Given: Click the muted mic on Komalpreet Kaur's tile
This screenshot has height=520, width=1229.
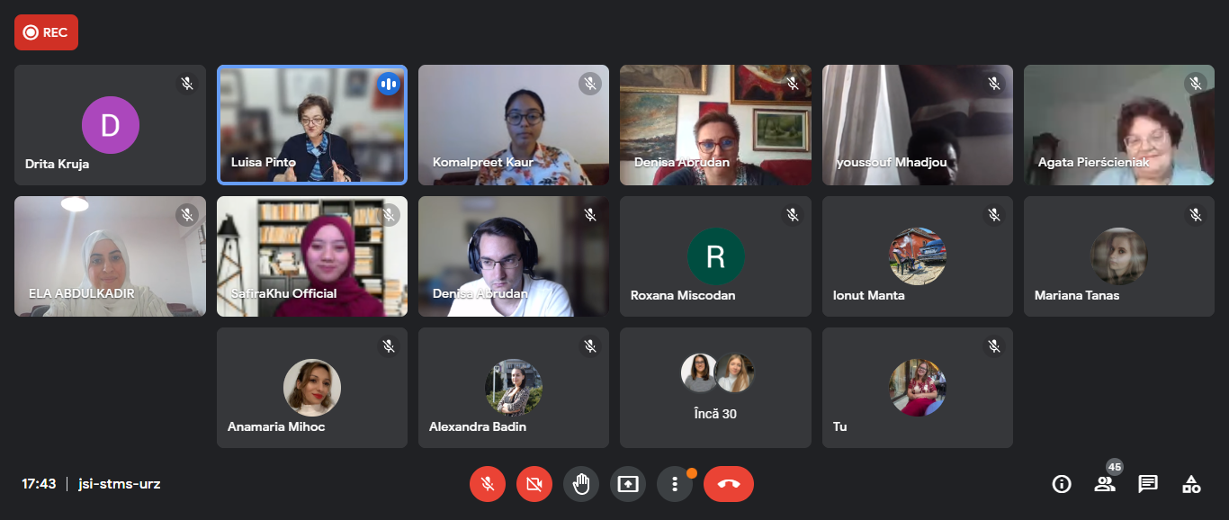Looking at the screenshot, I should [x=590, y=84].
